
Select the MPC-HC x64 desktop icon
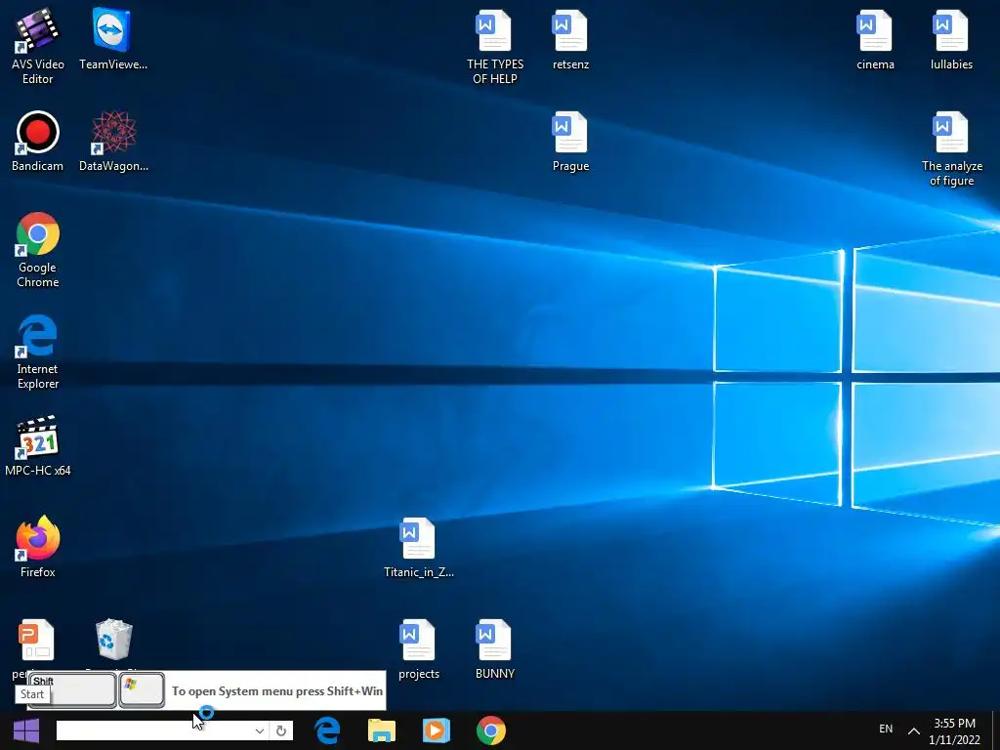(x=38, y=445)
